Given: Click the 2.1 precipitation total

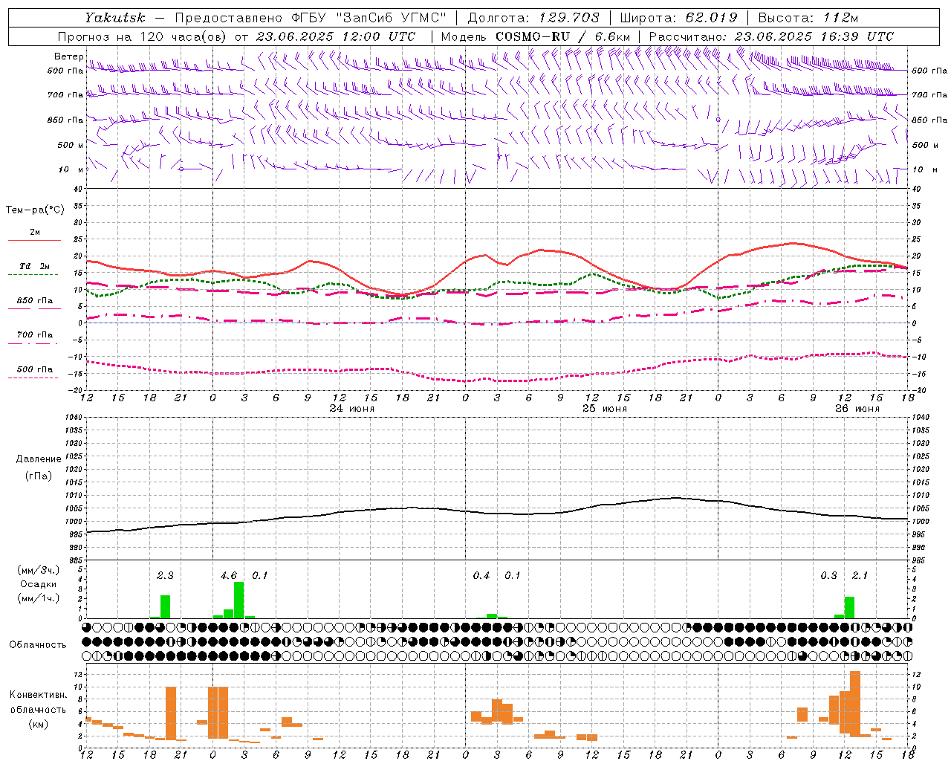Looking at the screenshot, I should pyautogui.click(x=860, y=575).
